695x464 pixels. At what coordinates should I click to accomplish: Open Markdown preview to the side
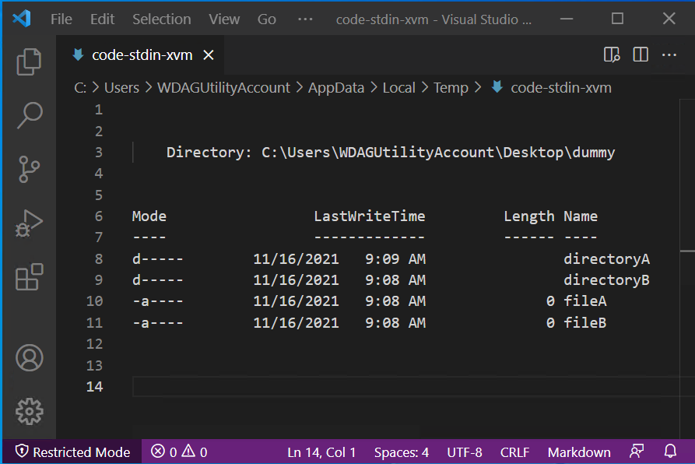pos(611,54)
